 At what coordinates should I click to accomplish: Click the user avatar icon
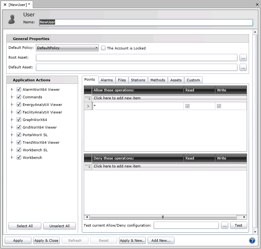(12, 19)
